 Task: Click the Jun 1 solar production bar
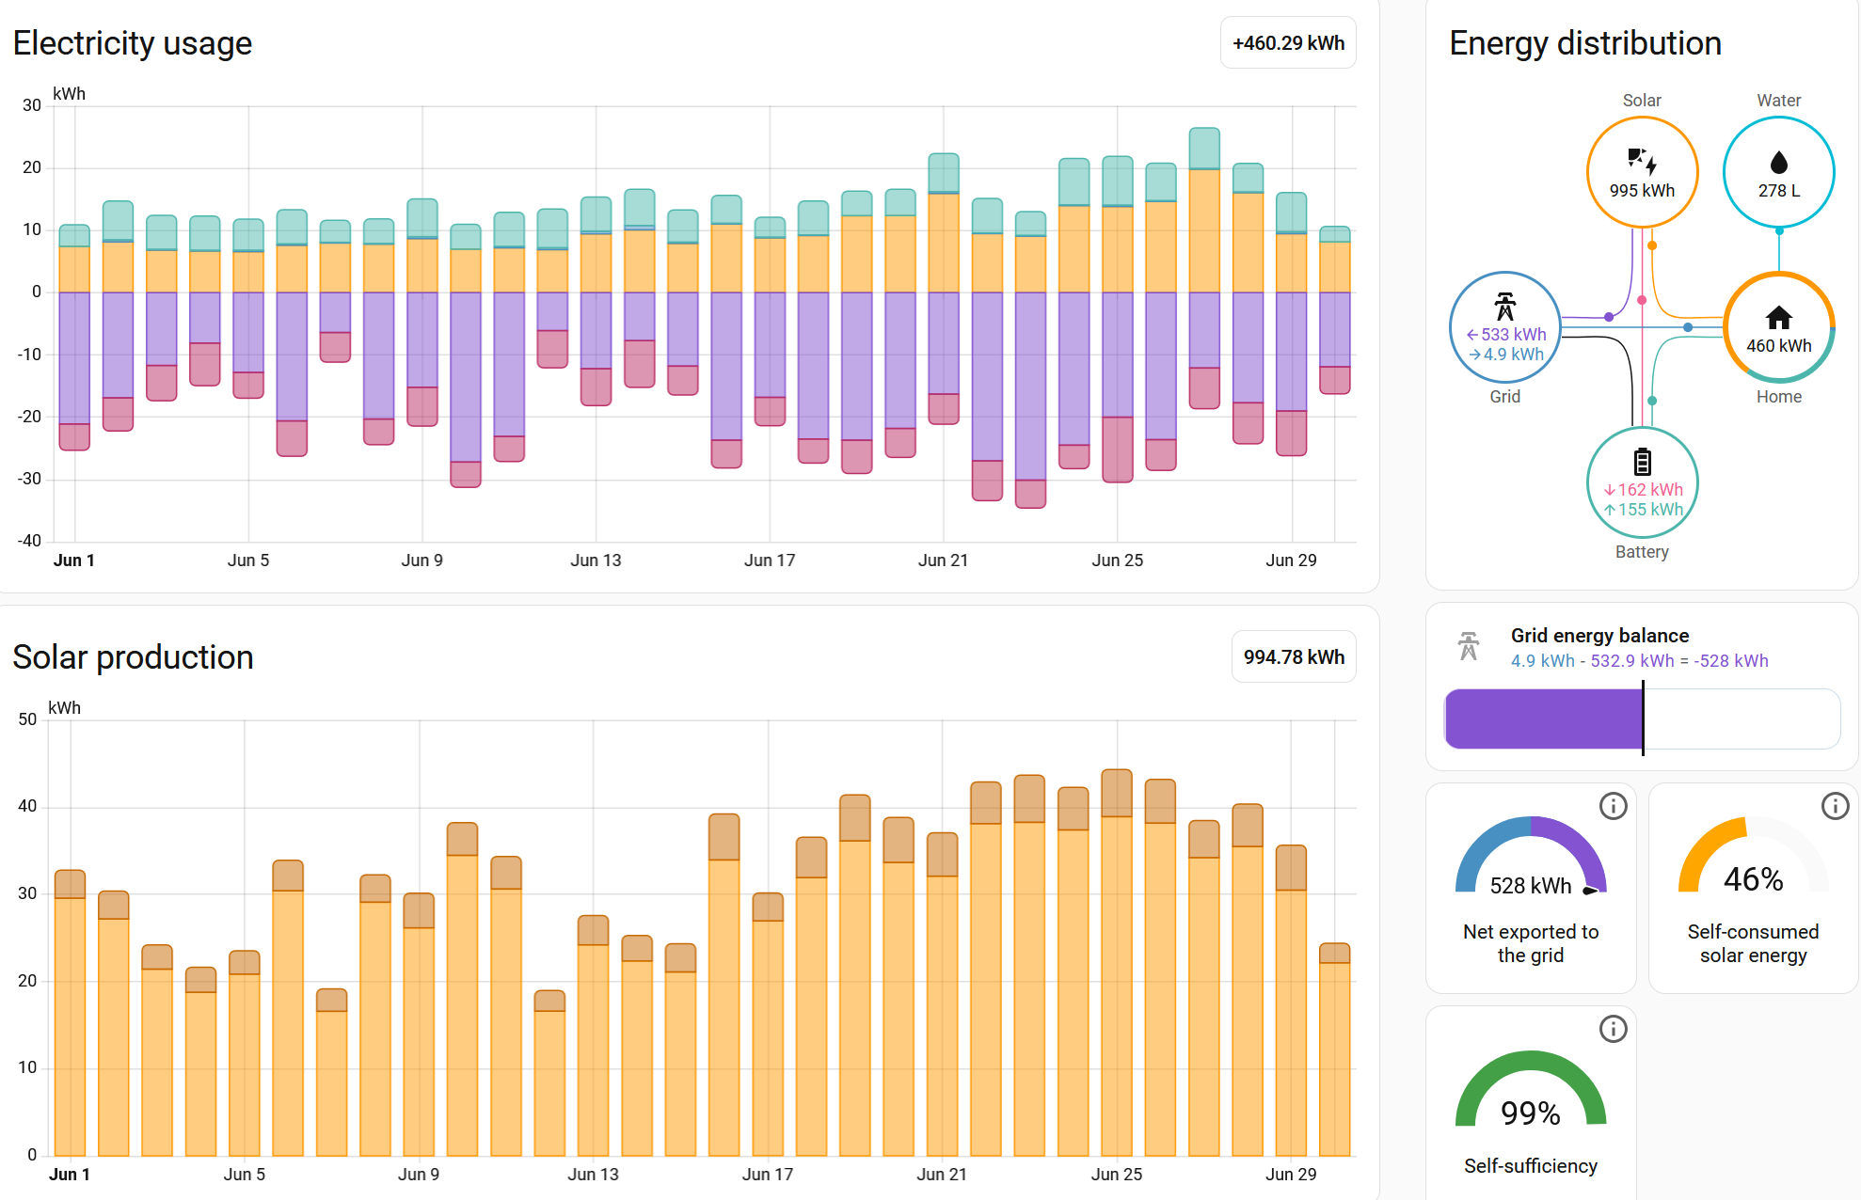tap(71, 1013)
